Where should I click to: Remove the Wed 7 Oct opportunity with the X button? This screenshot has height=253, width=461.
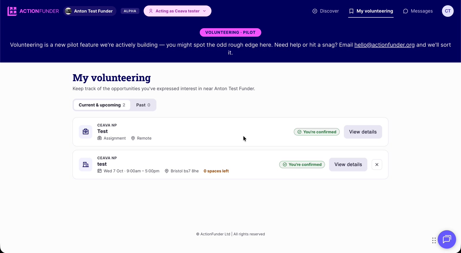pos(377,165)
